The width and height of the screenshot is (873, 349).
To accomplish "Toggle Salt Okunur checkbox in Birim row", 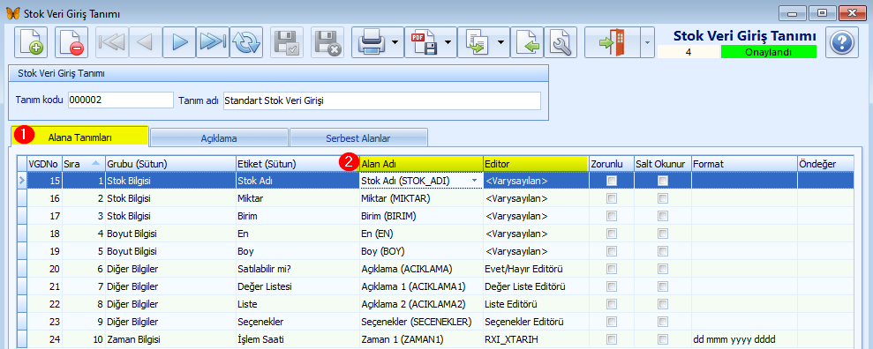I will click(x=663, y=216).
